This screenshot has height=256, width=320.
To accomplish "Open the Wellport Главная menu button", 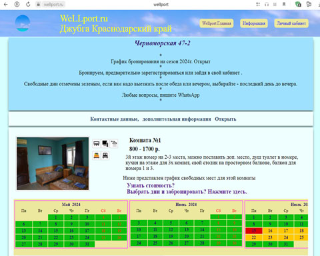I will tap(217, 23).
